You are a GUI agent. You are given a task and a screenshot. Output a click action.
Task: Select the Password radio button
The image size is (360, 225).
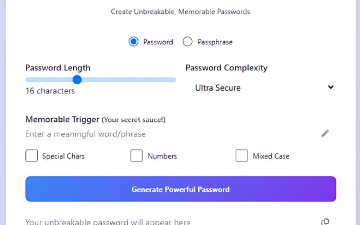point(133,41)
